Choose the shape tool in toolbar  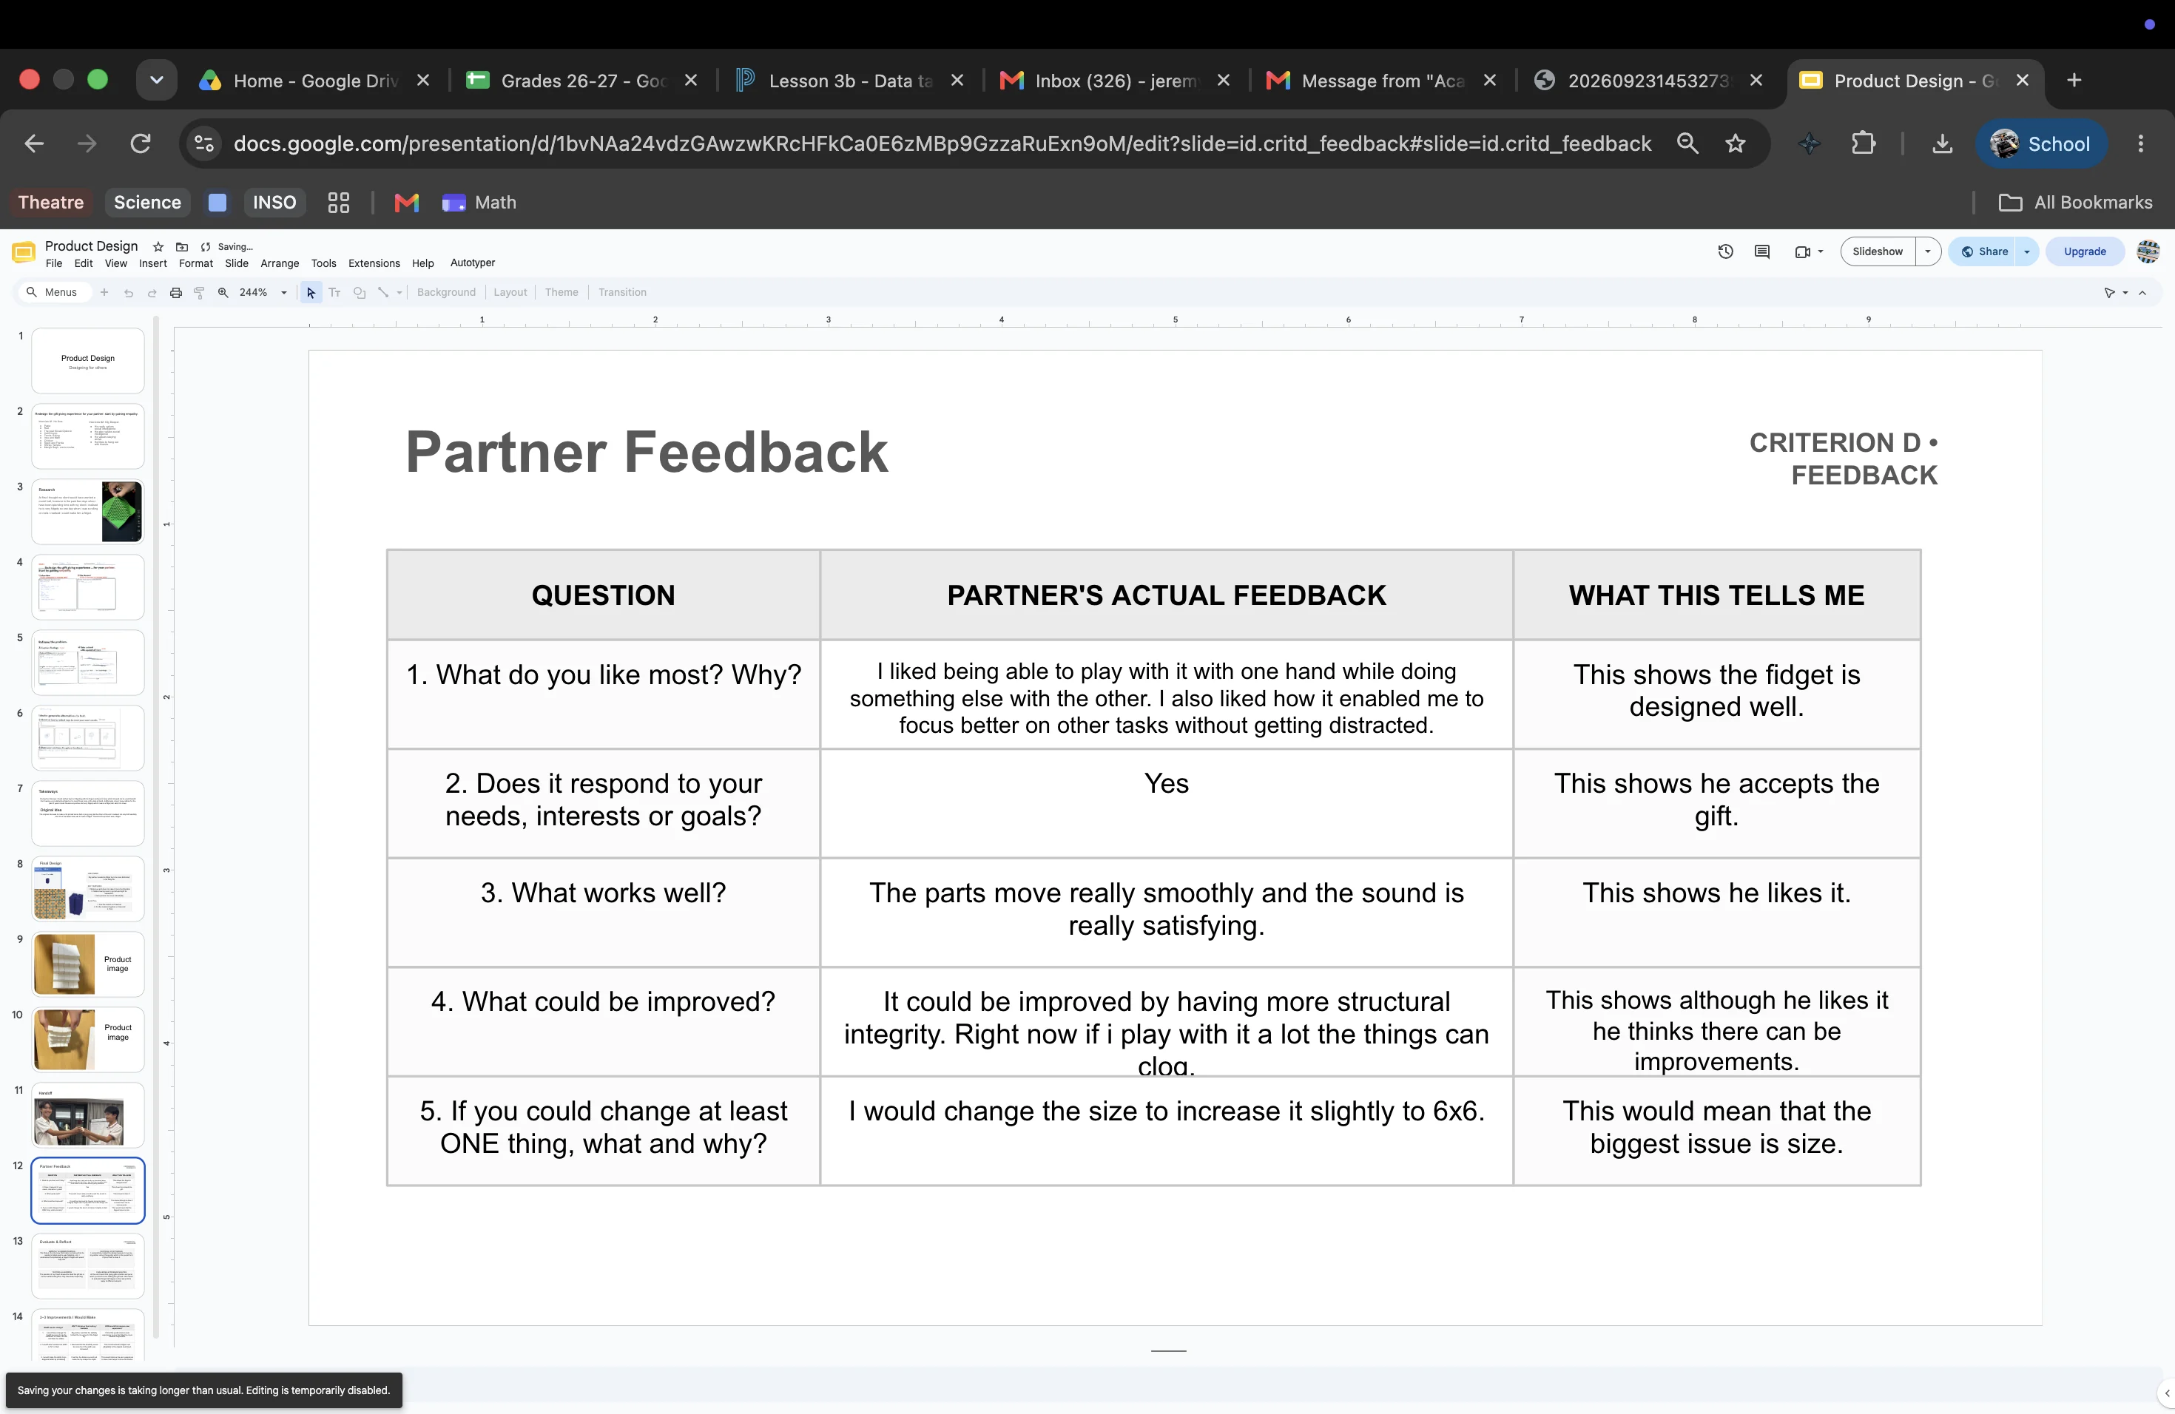[359, 292]
